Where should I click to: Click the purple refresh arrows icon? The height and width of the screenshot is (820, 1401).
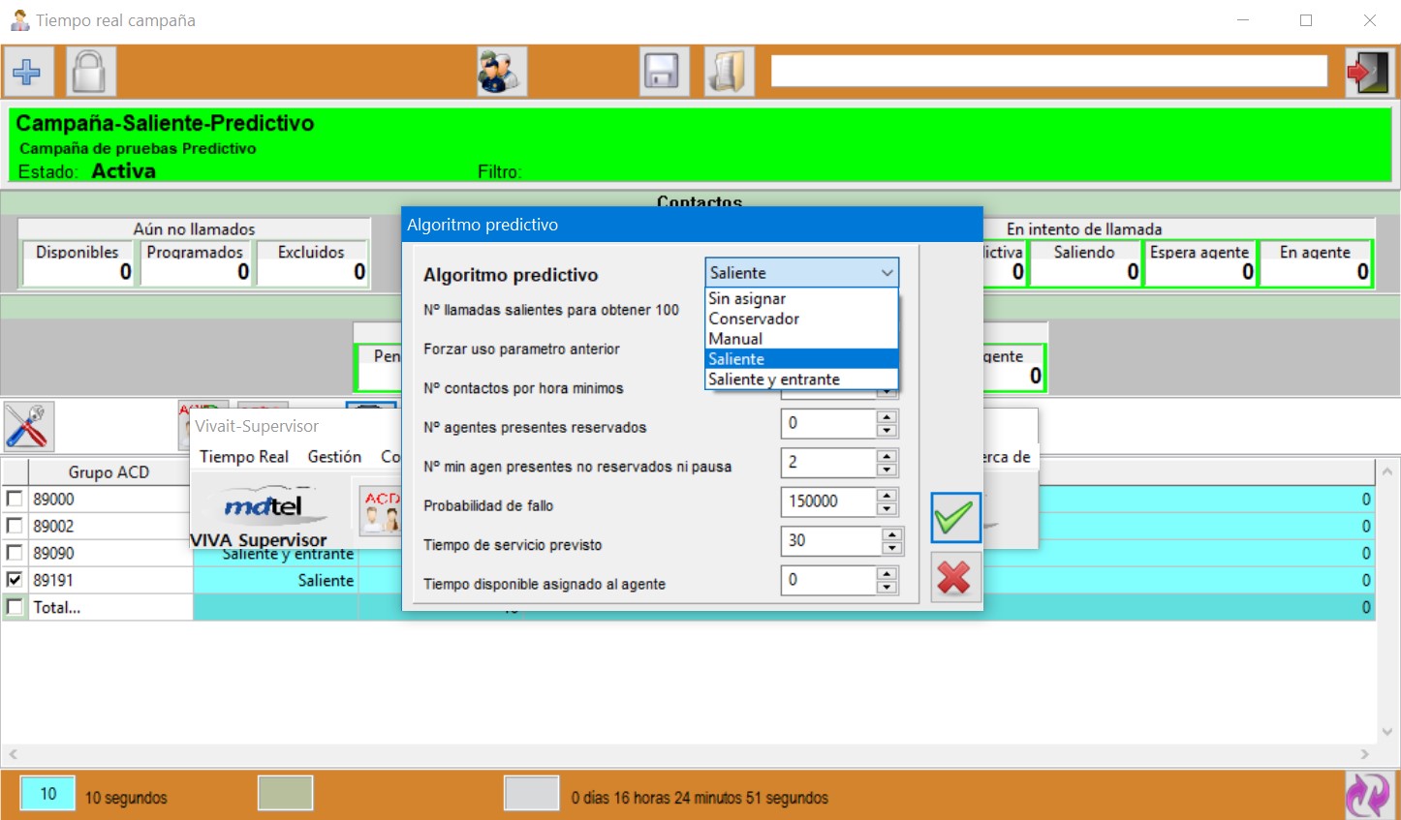[x=1369, y=795]
